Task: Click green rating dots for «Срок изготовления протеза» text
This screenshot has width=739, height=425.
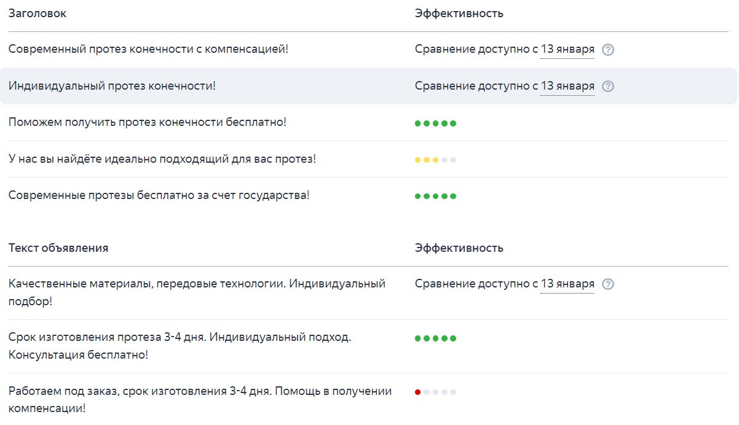Action: pyautogui.click(x=435, y=338)
